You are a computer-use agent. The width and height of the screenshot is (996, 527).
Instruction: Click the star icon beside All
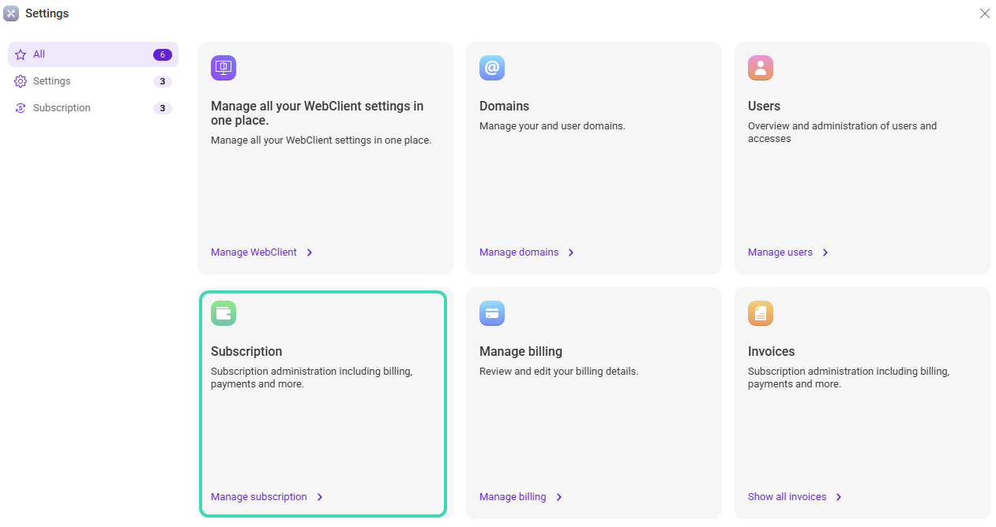(x=20, y=54)
